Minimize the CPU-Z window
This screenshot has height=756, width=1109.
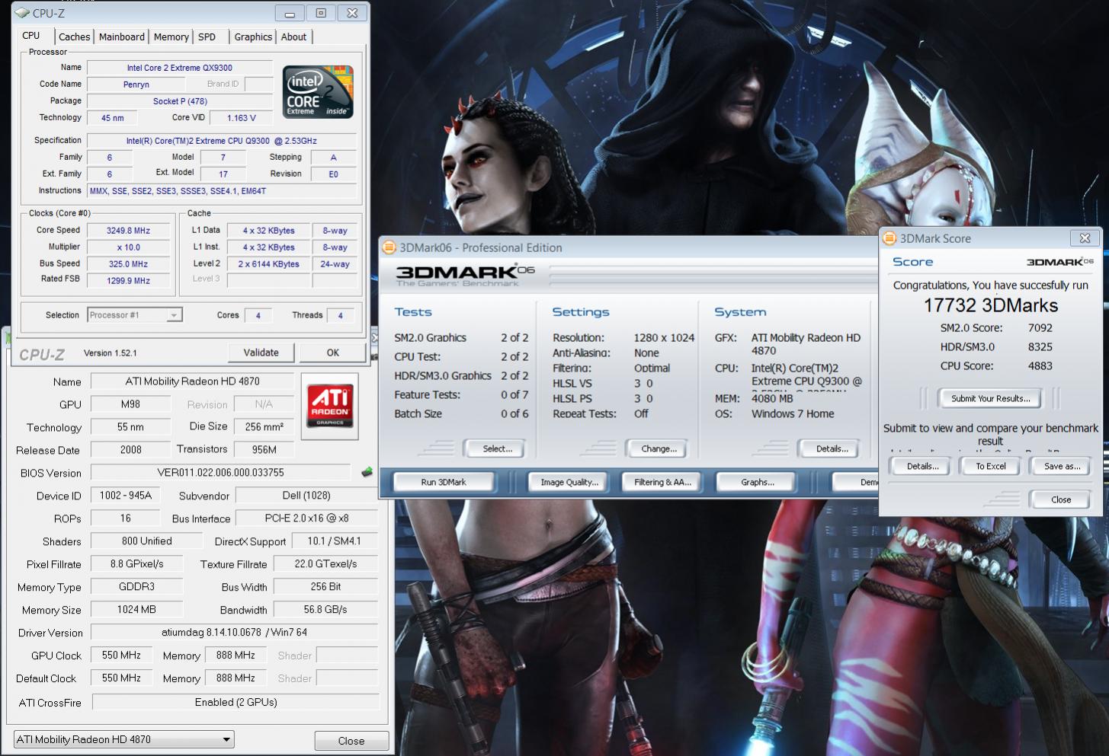pyautogui.click(x=290, y=13)
